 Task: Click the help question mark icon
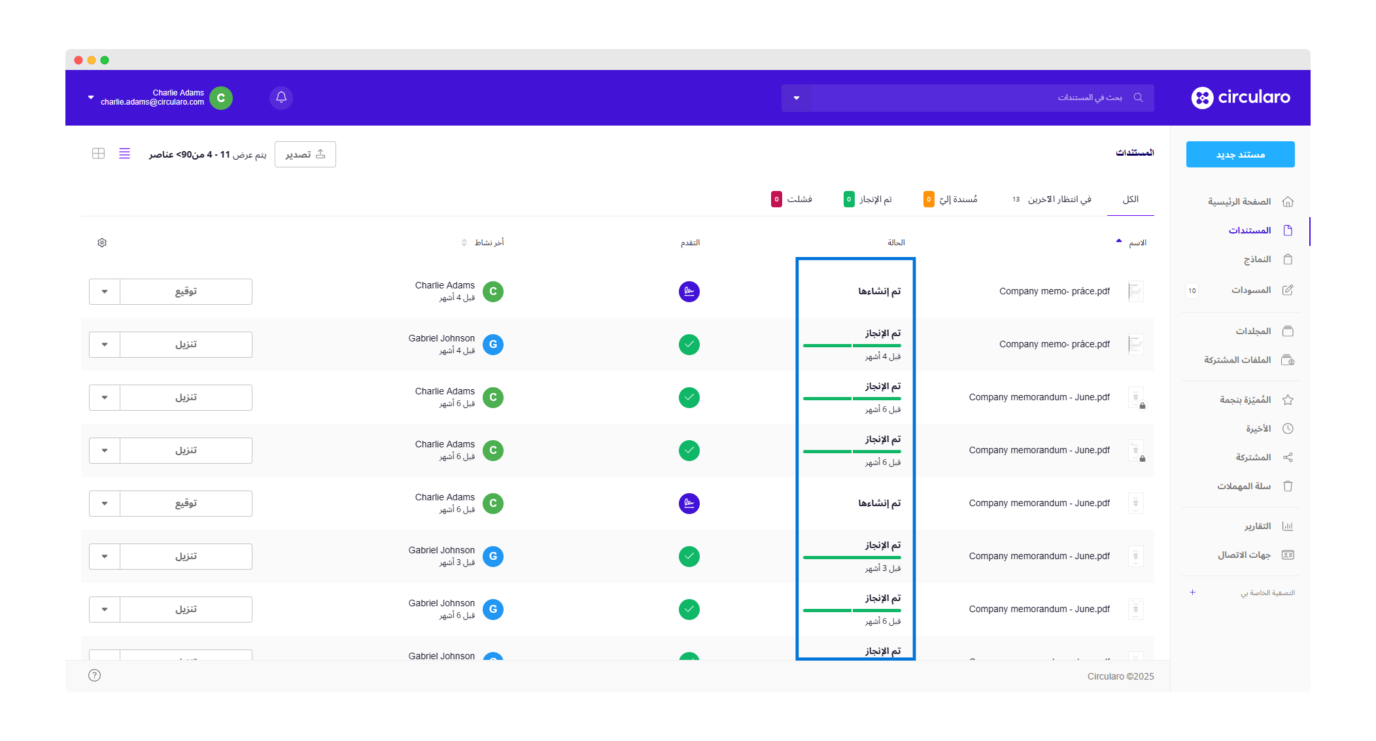95,676
